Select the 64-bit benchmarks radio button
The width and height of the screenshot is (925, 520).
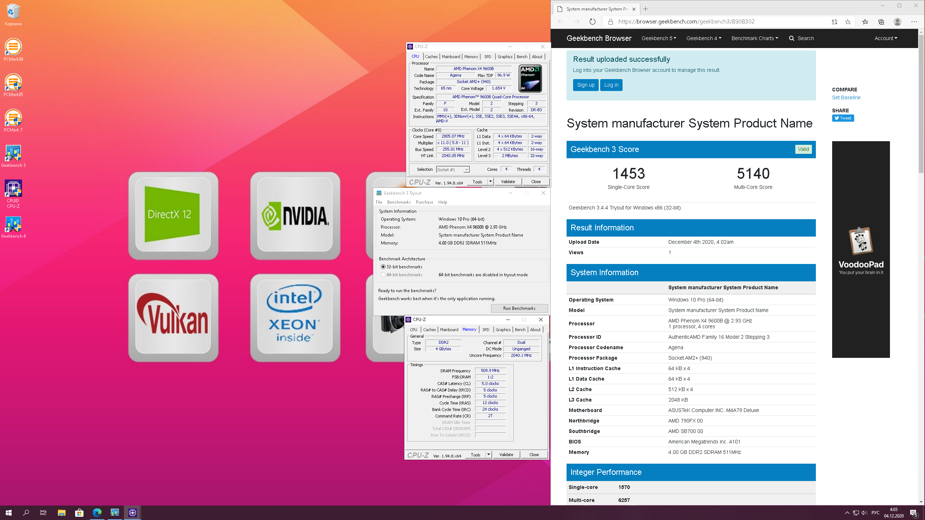pyautogui.click(x=383, y=275)
